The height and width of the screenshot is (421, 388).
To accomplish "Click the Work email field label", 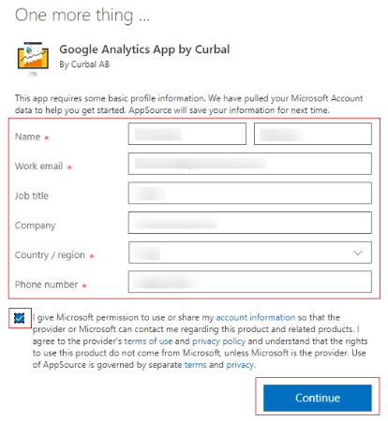I will [39, 166].
